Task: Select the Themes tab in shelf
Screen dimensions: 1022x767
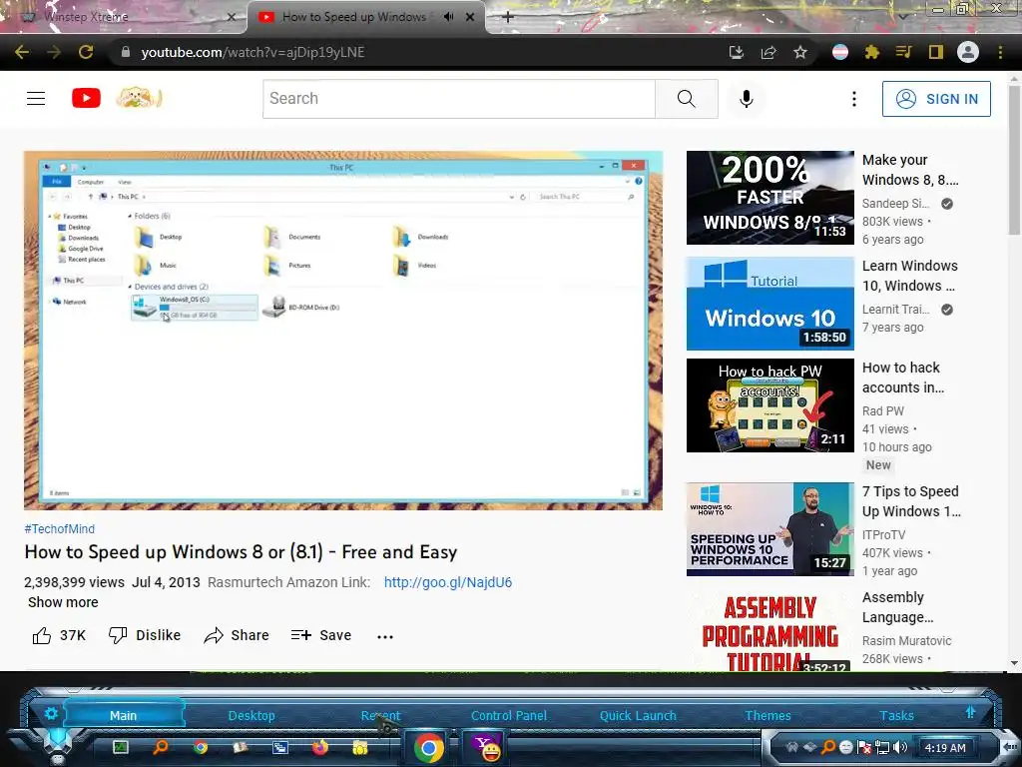Action: click(767, 715)
